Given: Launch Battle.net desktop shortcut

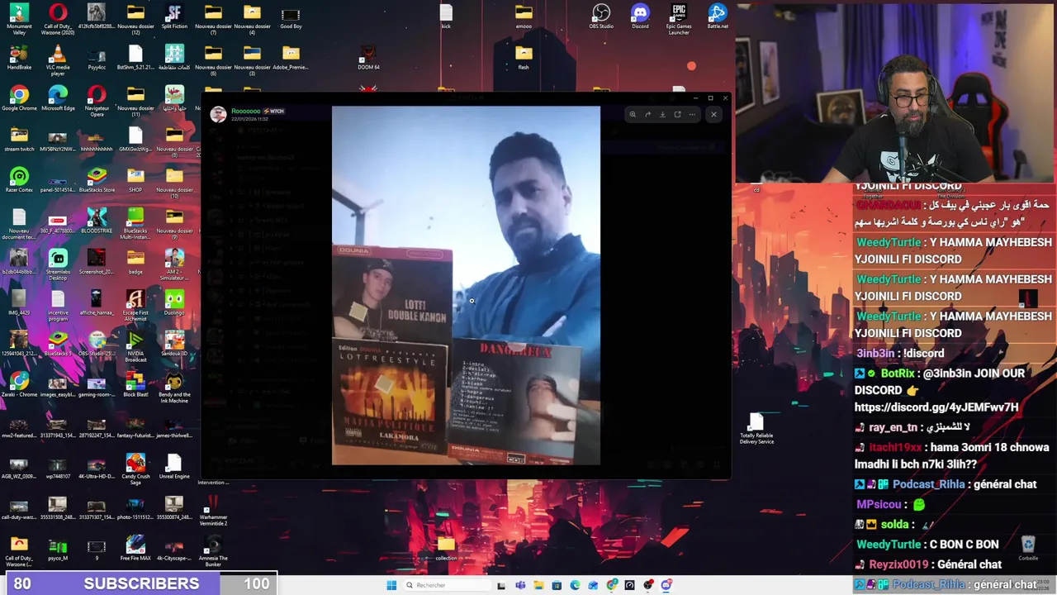Looking at the screenshot, I should tap(718, 17).
